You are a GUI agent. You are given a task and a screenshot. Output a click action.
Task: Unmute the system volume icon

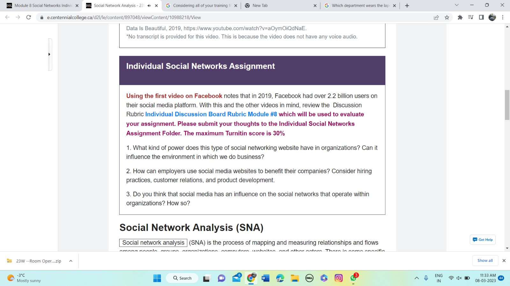[459, 278]
